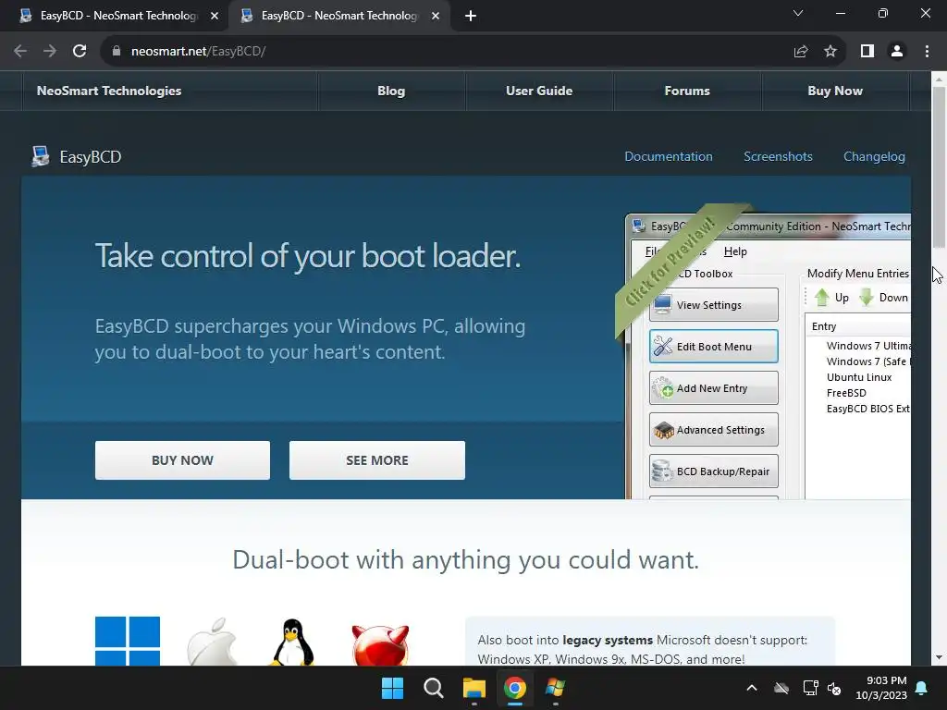Screen dimensions: 947x710
Task: Click the muted volume tray icon
Action: 834,688
